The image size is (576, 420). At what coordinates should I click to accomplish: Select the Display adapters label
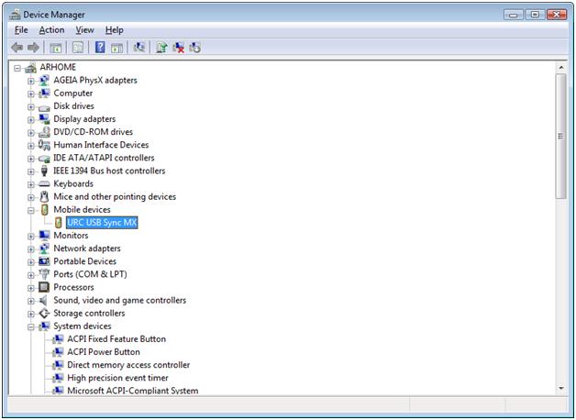point(84,119)
